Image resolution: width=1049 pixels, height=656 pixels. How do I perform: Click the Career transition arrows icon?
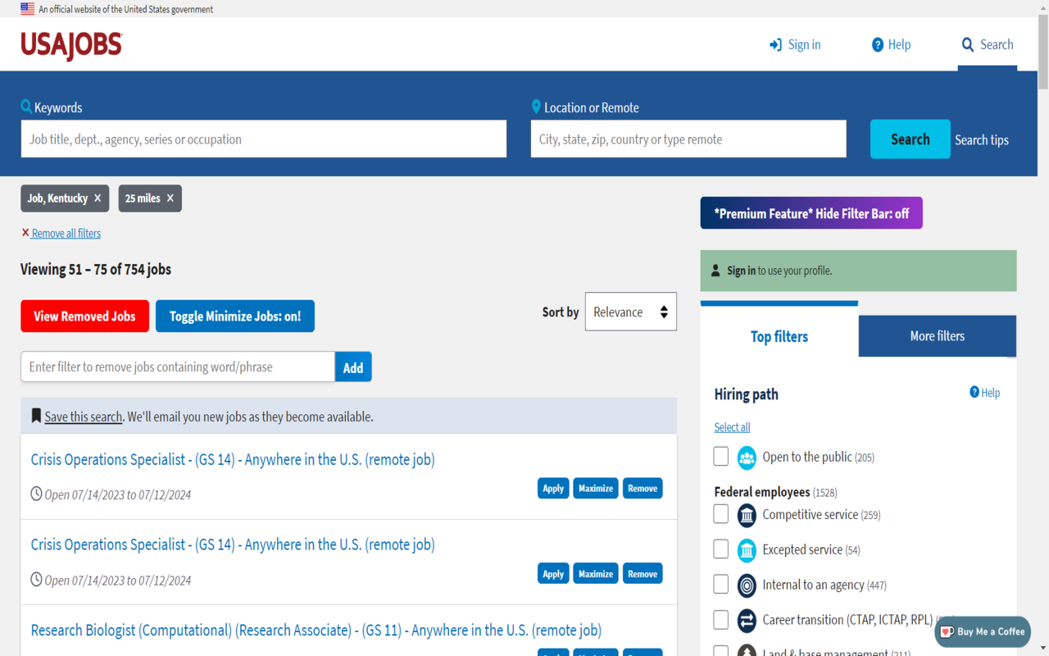tap(747, 621)
